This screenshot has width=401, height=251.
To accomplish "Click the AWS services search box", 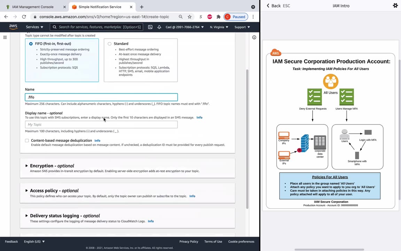I will click(96, 27).
